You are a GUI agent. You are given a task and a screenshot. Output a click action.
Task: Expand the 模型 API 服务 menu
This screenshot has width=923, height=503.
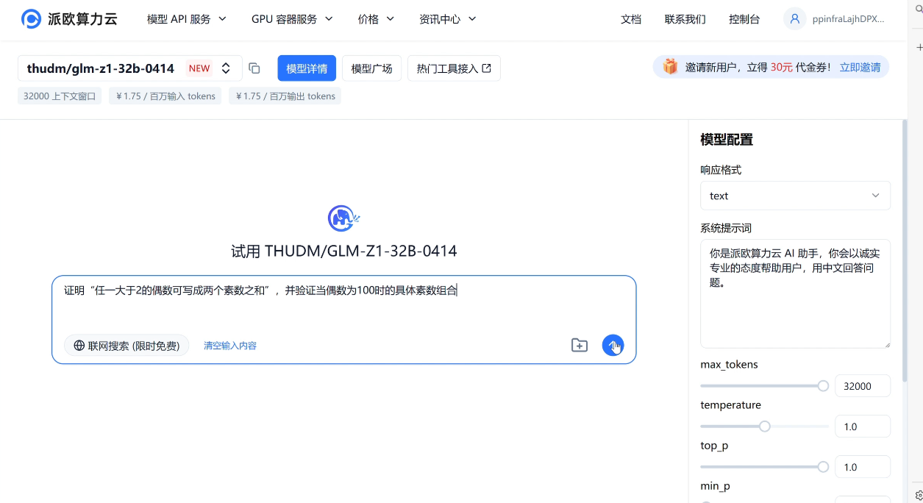coord(187,19)
